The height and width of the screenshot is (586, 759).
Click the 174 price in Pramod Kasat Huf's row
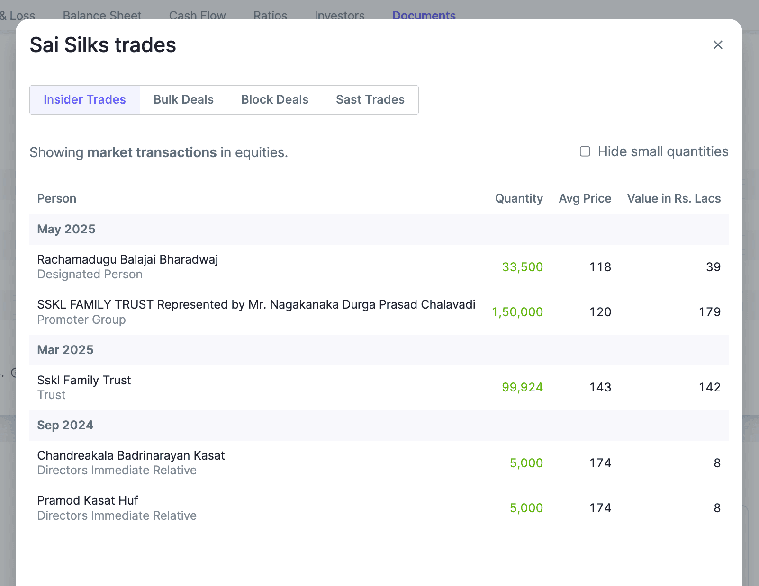point(600,508)
